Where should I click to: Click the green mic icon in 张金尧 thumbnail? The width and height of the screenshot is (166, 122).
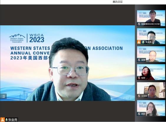click(x=143, y=42)
